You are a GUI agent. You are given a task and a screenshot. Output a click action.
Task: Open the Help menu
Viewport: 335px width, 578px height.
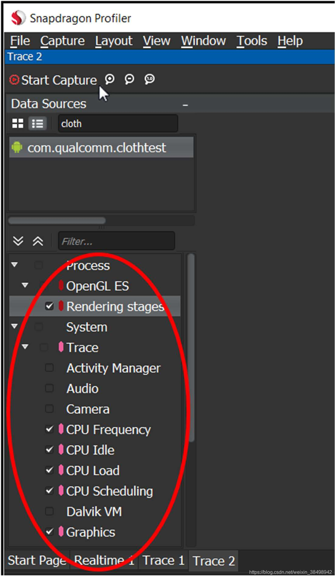290,41
